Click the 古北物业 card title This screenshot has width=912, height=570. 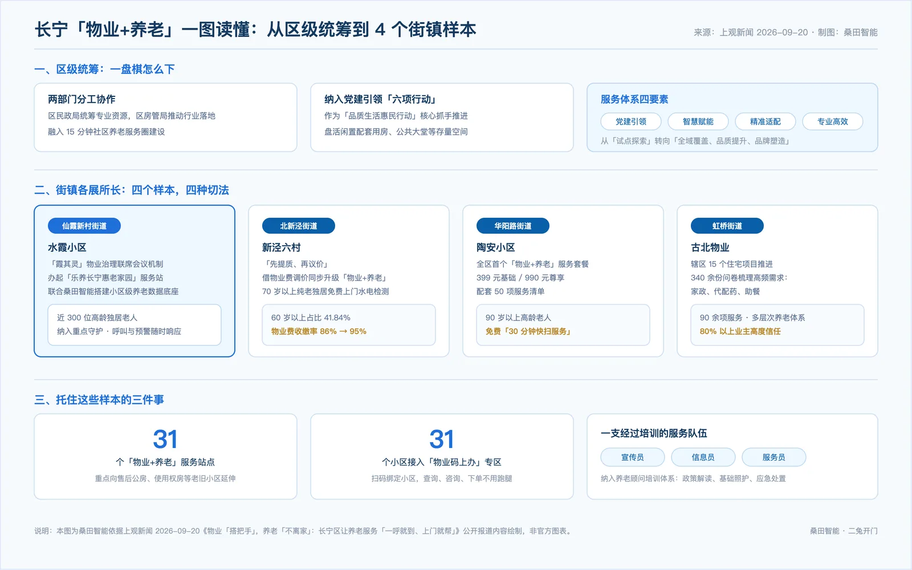point(710,247)
